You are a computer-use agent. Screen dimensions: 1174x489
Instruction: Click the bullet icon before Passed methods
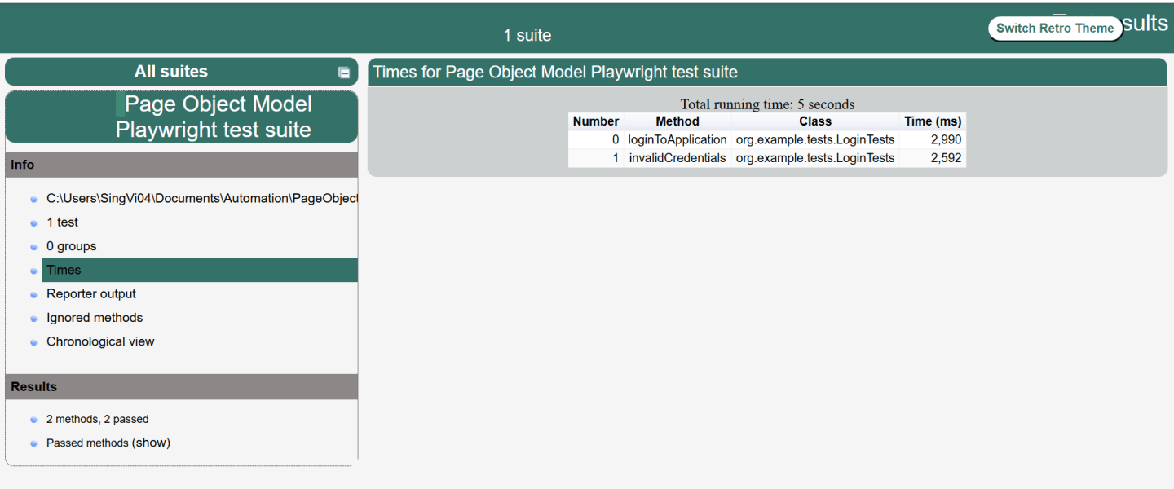(33, 443)
